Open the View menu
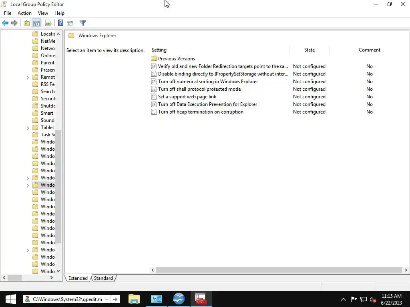Screen dimensions: 410x307 pyautogui.click(x=43, y=13)
